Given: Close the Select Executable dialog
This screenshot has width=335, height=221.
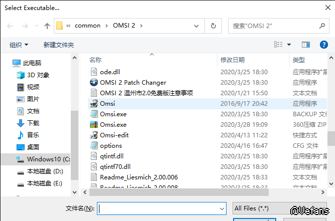Looking at the screenshot, I should pos(328,8).
